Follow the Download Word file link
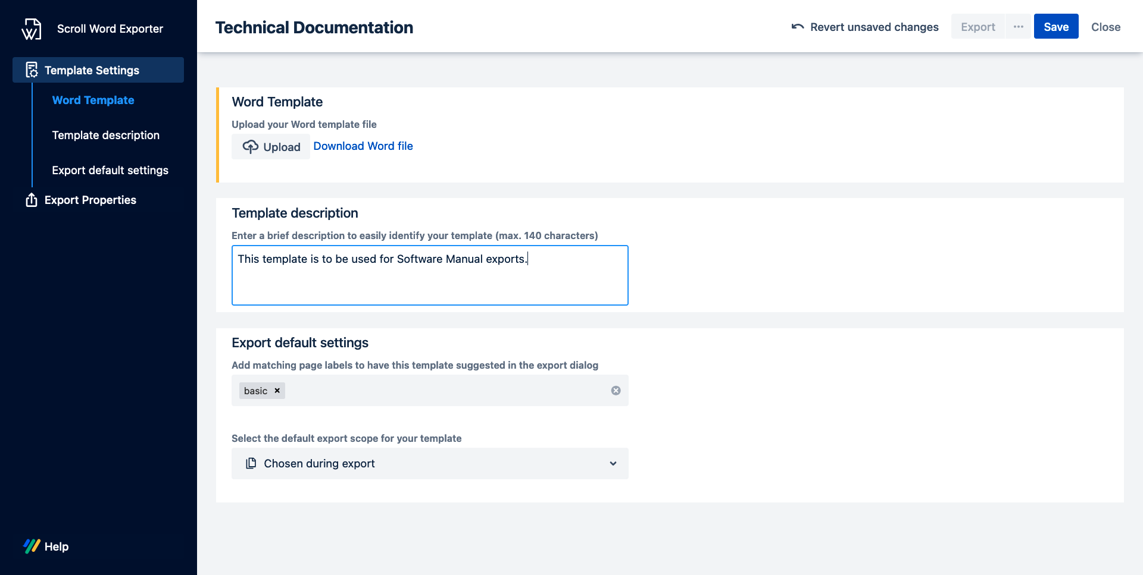 [x=363, y=146]
